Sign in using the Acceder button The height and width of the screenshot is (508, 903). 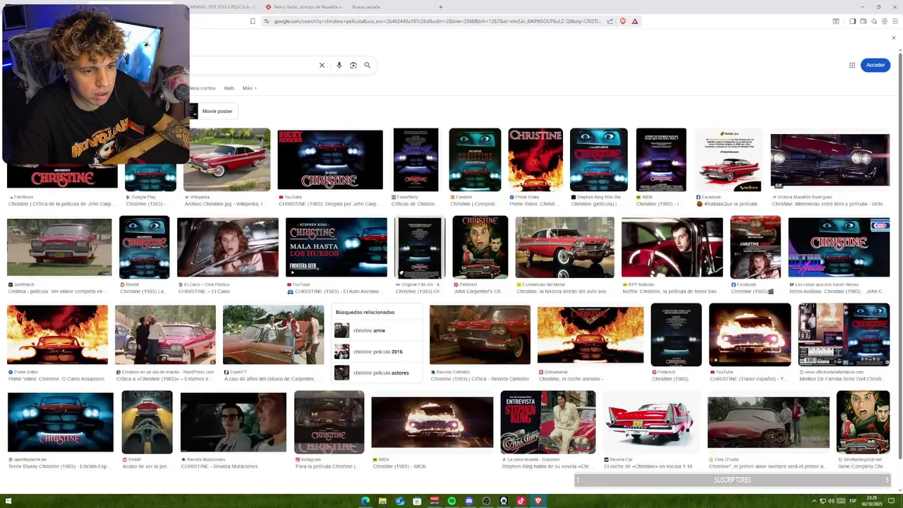click(x=875, y=65)
